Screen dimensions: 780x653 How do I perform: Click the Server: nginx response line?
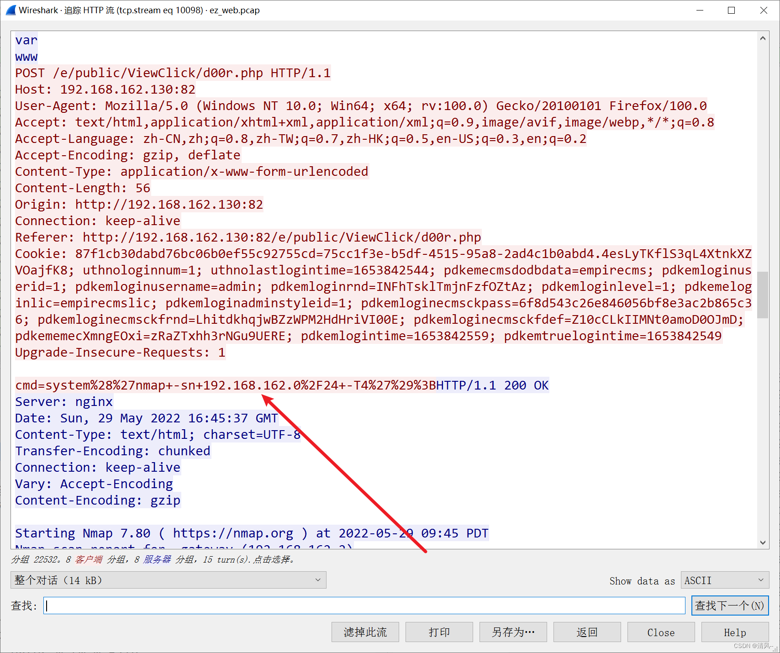point(64,402)
